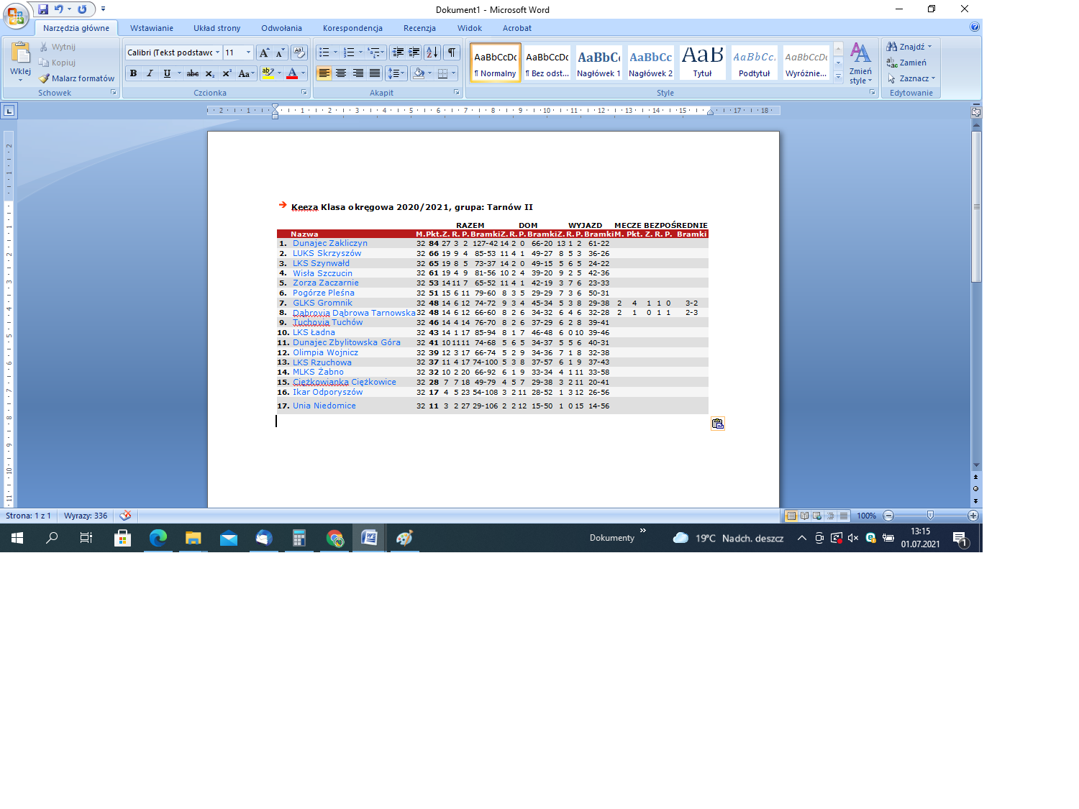The width and height of the screenshot is (1079, 809).
Task: Click the sort A-Z icon
Action: click(432, 52)
